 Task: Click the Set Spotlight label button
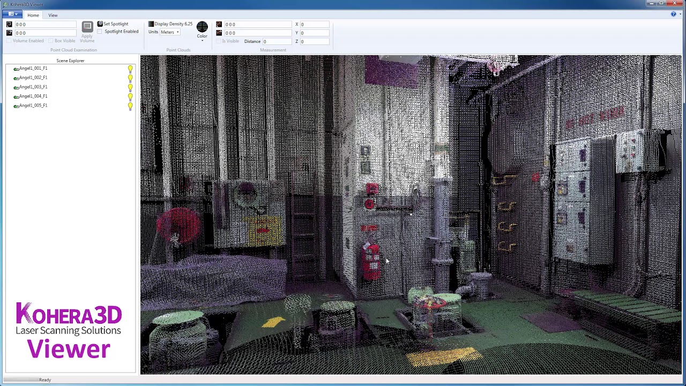pos(116,24)
